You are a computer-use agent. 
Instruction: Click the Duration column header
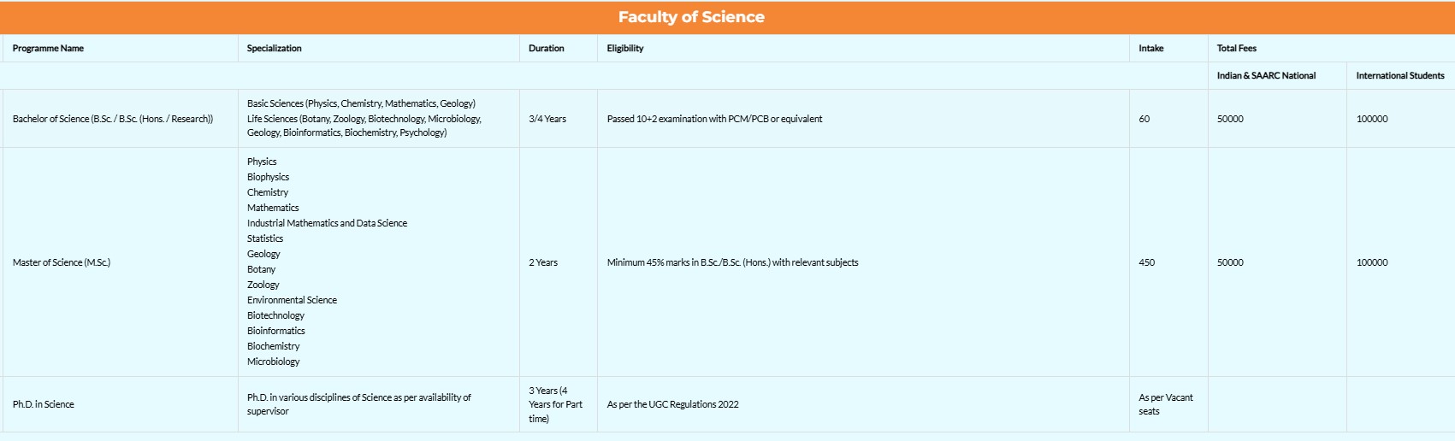tap(546, 49)
